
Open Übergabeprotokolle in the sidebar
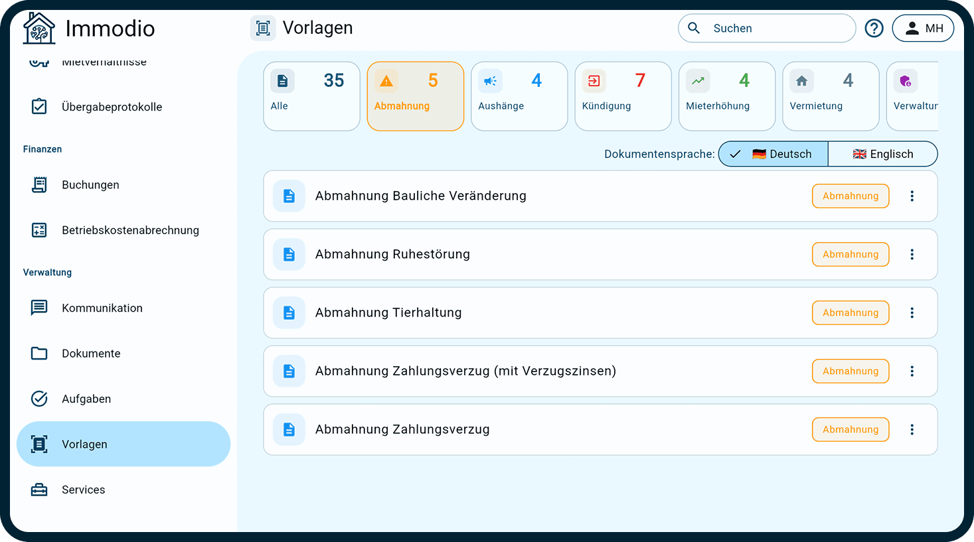point(123,107)
